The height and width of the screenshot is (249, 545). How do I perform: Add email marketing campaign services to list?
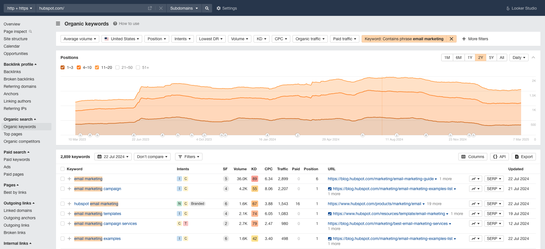pos(69,224)
